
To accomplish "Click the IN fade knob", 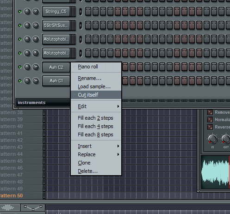I will [212, 139].
